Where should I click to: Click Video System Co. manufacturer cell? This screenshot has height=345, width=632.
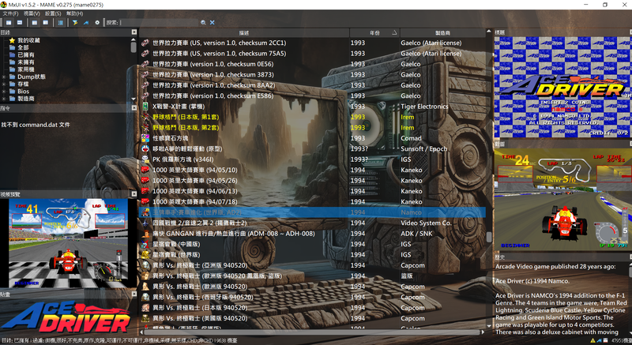coord(426,223)
